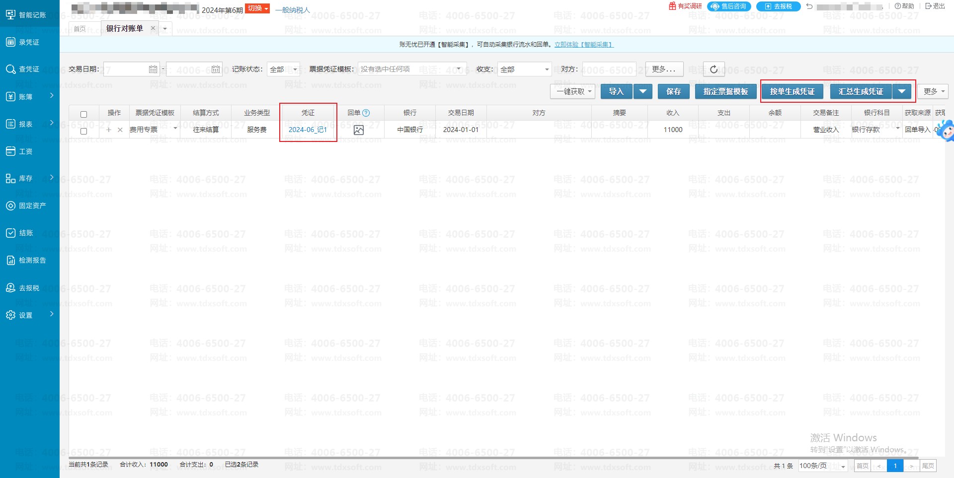Open 检测报告 in the sidebar
The width and height of the screenshot is (954, 478).
pos(32,260)
